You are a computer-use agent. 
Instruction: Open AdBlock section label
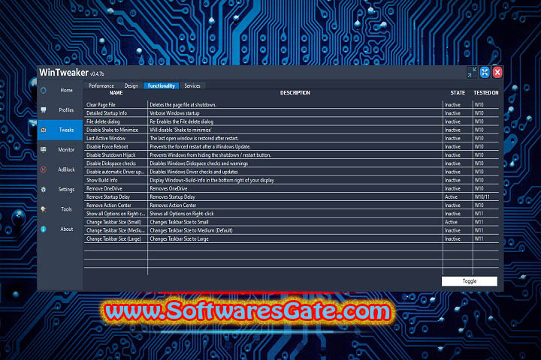tap(66, 169)
